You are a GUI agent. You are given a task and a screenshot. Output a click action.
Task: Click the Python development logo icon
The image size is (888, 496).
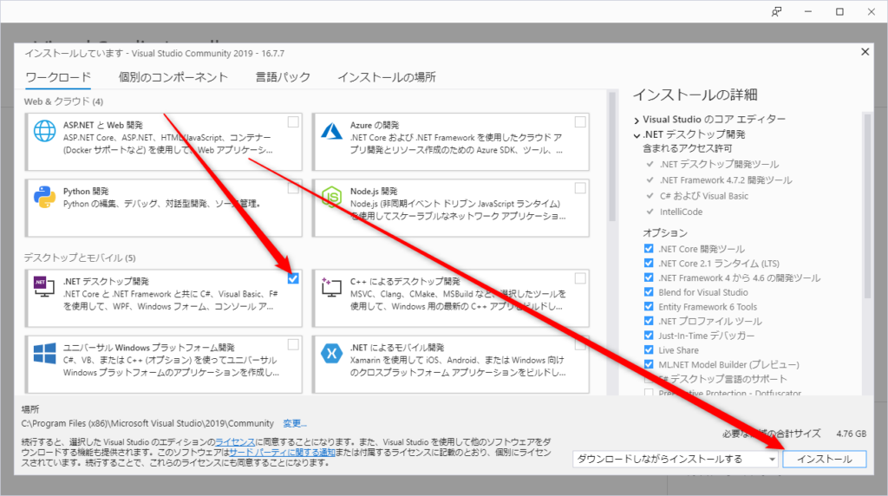click(45, 197)
